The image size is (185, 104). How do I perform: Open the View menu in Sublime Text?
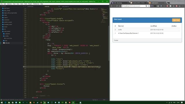coord(18,4)
